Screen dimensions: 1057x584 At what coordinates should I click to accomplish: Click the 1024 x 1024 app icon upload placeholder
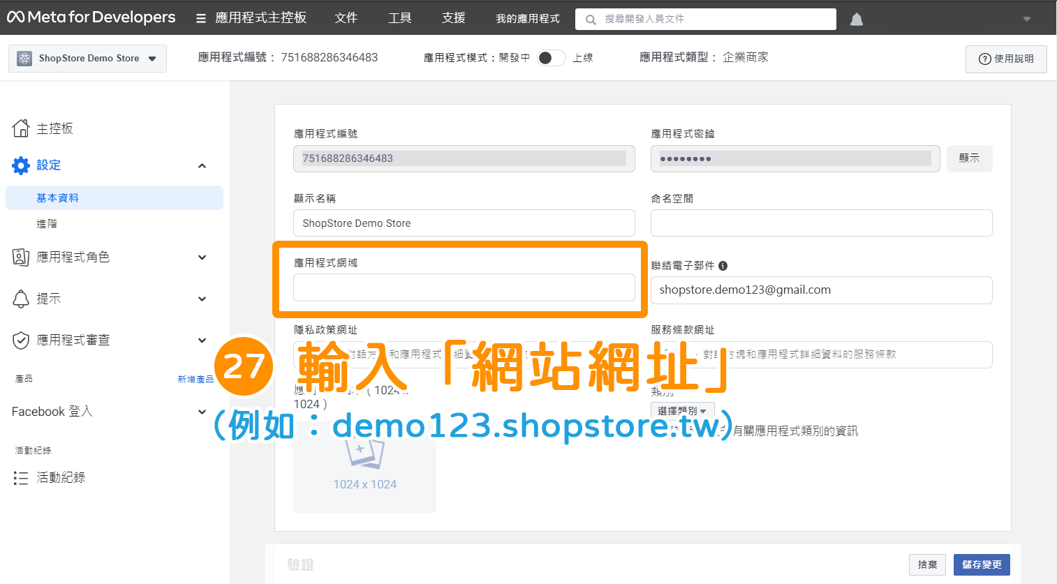pyautogui.click(x=364, y=466)
